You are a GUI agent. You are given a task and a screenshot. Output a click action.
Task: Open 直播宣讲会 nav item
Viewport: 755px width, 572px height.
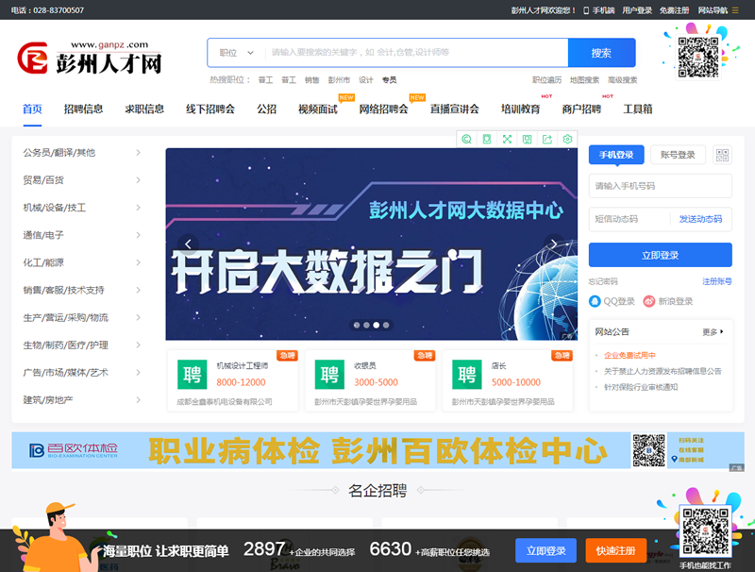tap(455, 109)
